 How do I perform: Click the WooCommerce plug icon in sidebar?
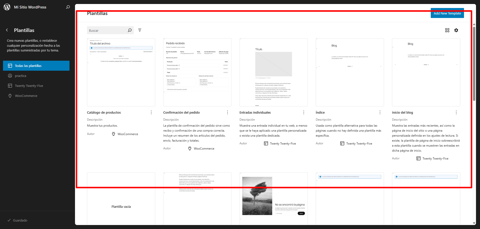click(10, 96)
